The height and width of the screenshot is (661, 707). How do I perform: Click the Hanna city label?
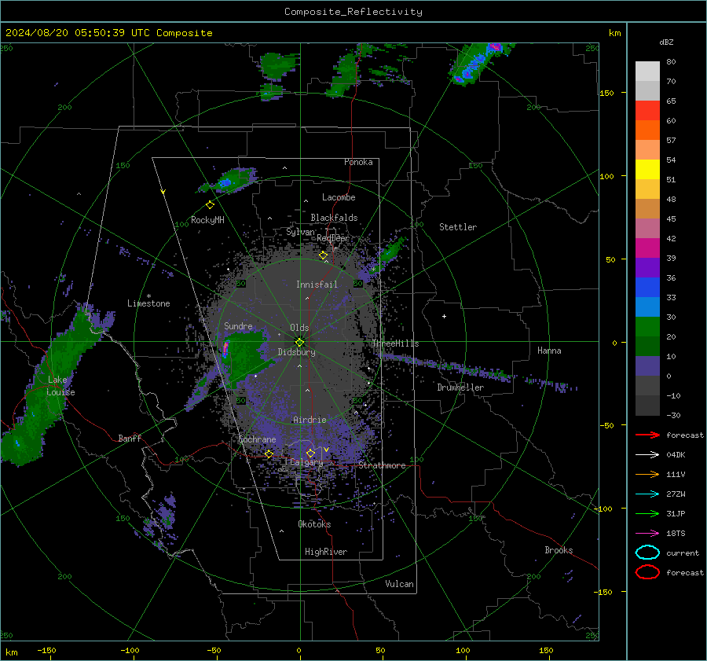point(549,351)
